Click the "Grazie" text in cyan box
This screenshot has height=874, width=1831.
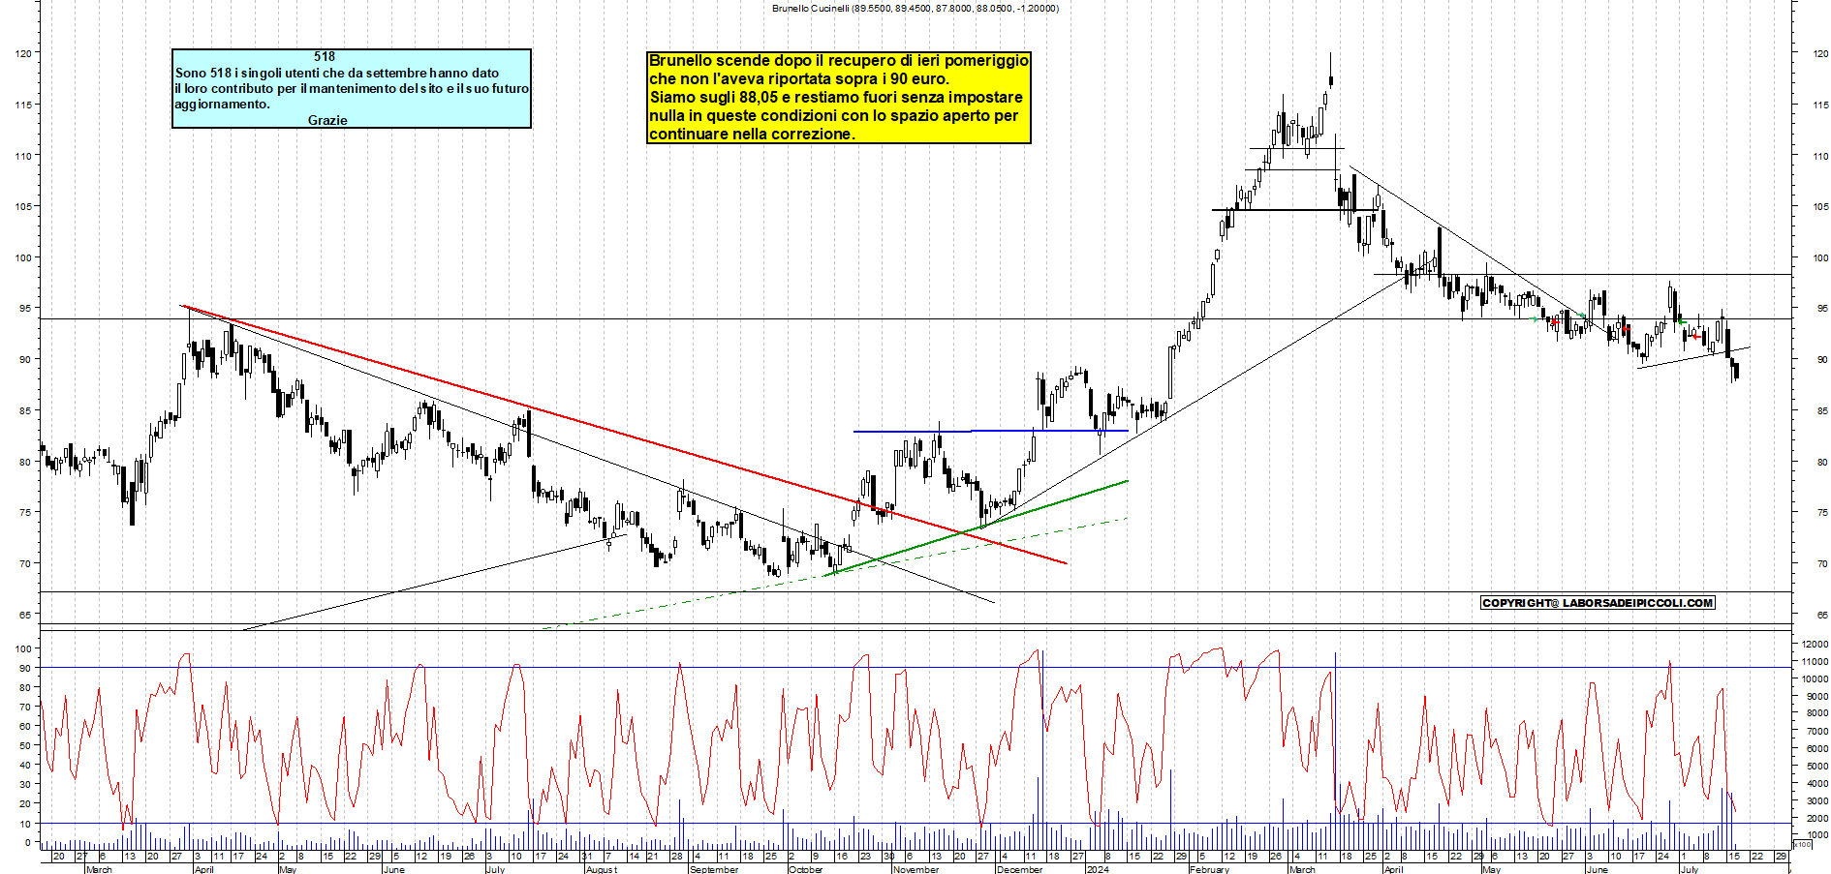(x=327, y=120)
